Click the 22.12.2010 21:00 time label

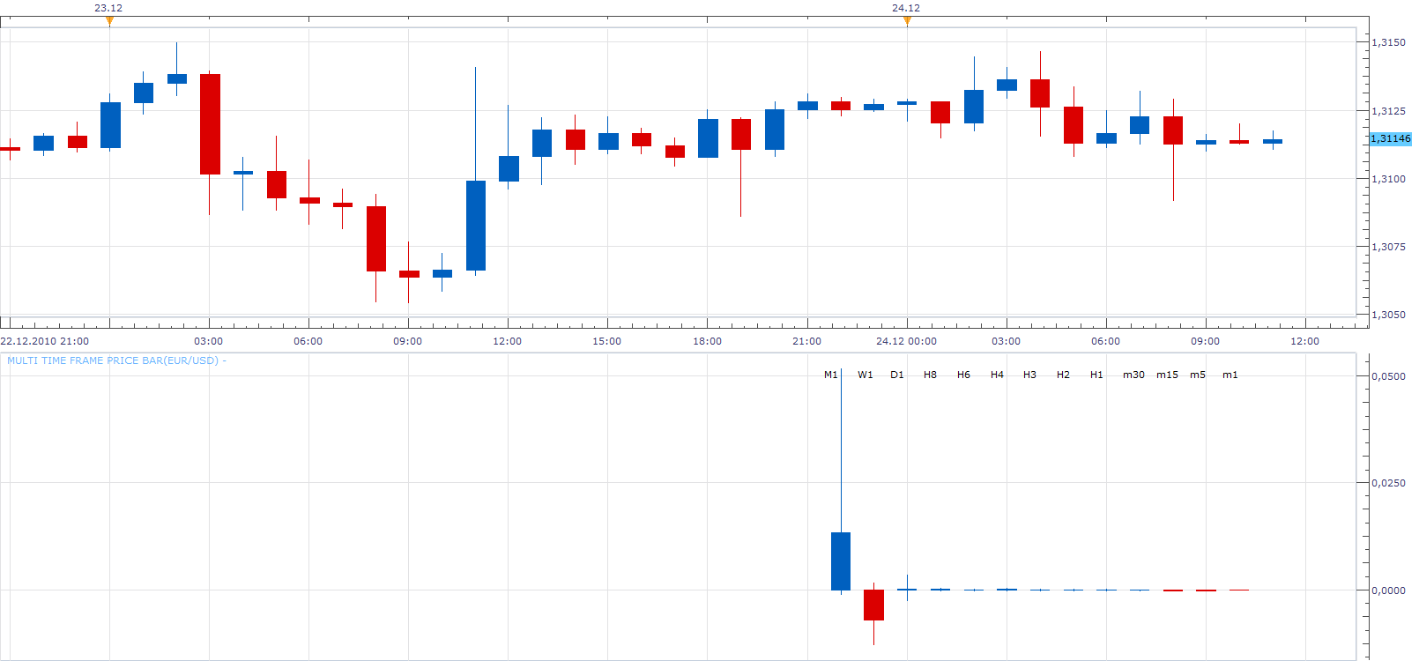point(44,341)
